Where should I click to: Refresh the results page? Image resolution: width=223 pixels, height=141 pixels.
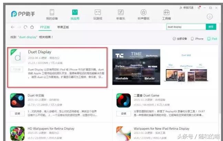(25, 27)
